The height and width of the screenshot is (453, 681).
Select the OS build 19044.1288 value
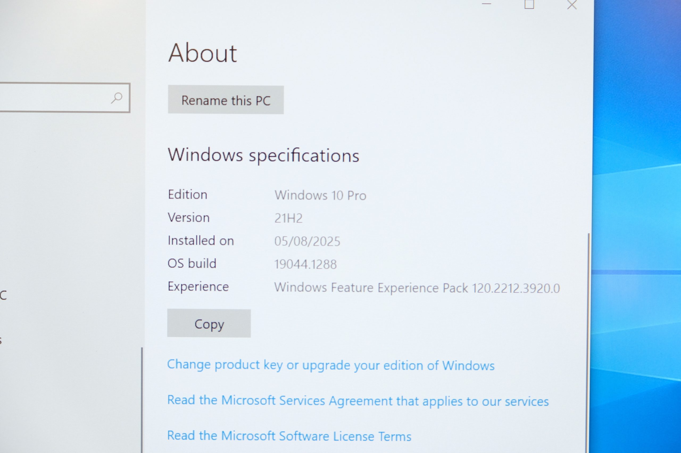(x=305, y=264)
